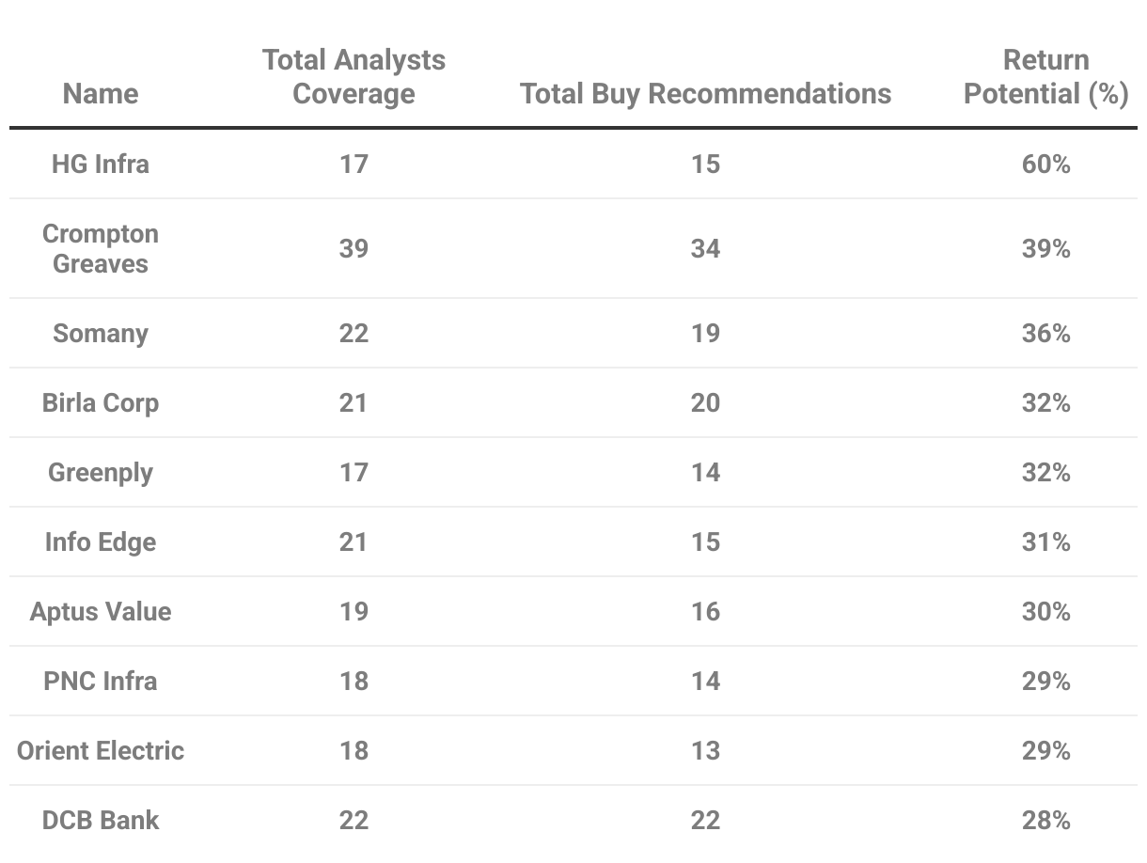Click the DCB Bank company name

point(101,821)
